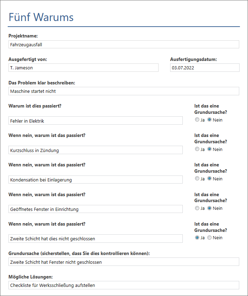Click the field containing "Kurzschluss in Zündung"
Image resolution: width=248 pixels, height=296 pixels.
[95, 150]
